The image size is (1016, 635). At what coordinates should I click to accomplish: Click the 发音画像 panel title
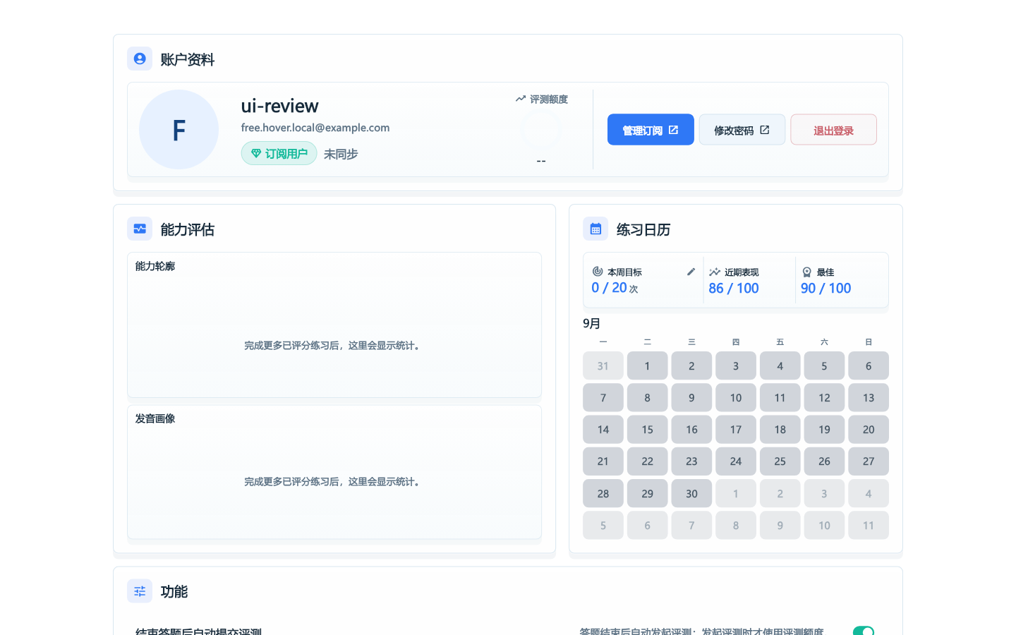[x=155, y=418]
